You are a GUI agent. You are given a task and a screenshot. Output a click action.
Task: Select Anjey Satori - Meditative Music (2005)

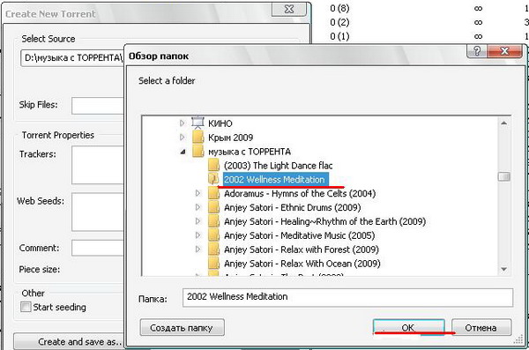[299, 235]
